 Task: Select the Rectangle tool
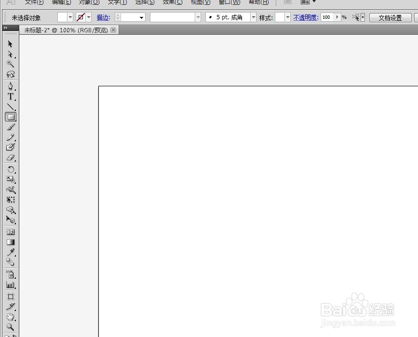pos(11,117)
